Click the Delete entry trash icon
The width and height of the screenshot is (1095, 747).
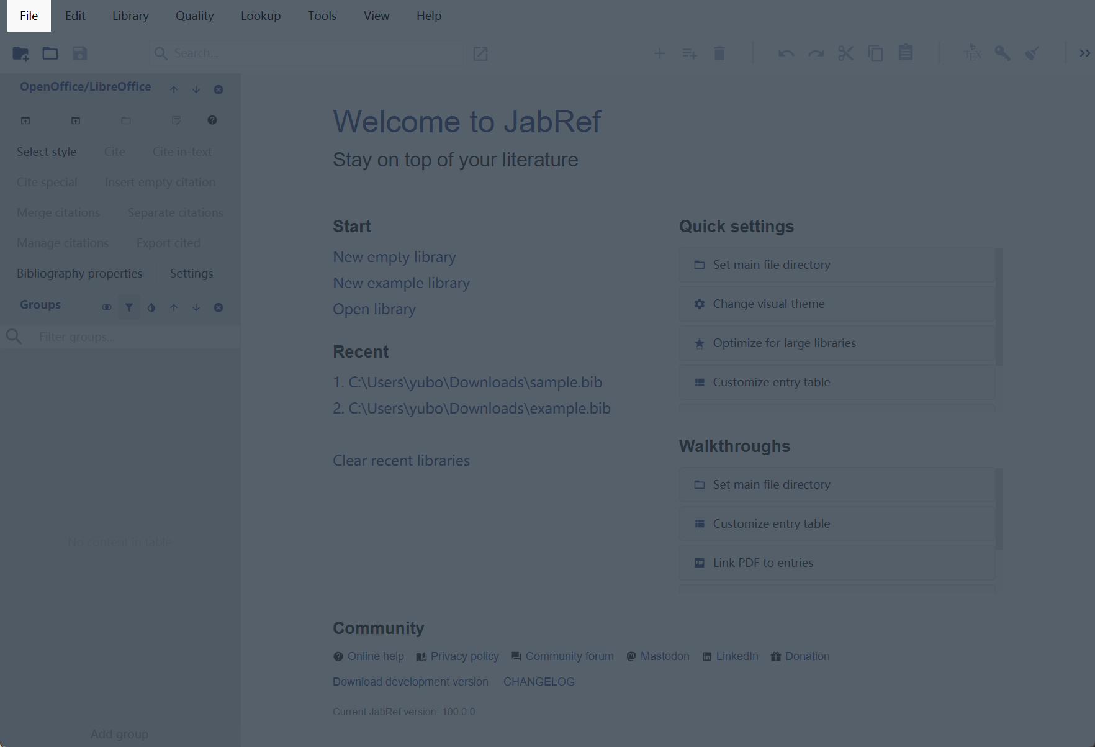pos(719,53)
